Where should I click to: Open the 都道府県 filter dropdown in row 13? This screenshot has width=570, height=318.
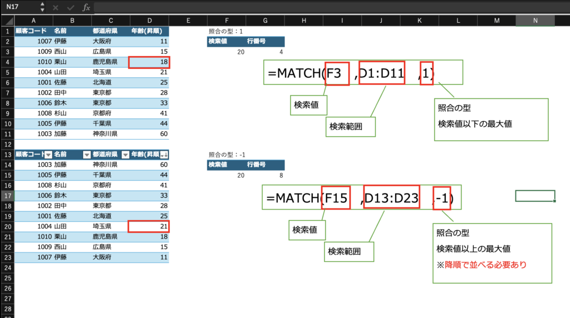[x=125, y=155]
